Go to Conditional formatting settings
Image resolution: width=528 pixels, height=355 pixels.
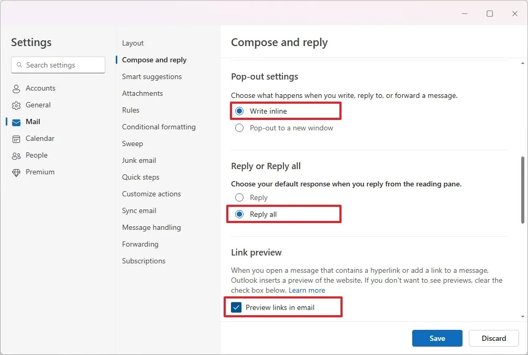pyautogui.click(x=159, y=127)
